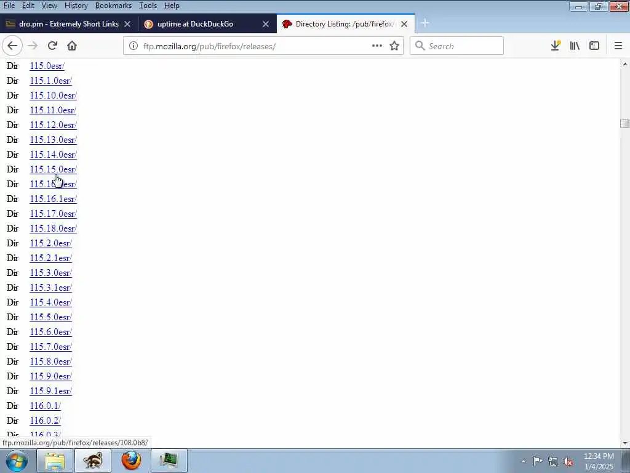Image resolution: width=630 pixels, height=473 pixels.
Task: Click the muted volume tray icon
Action: pyautogui.click(x=568, y=462)
